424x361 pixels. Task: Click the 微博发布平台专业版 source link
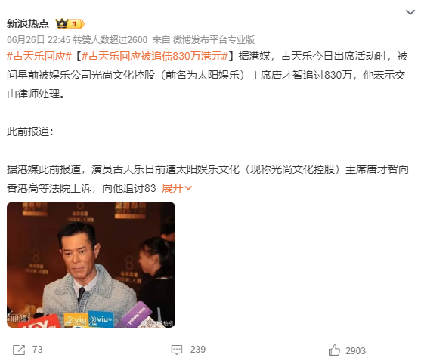pyautogui.click(x=214, y=40)
